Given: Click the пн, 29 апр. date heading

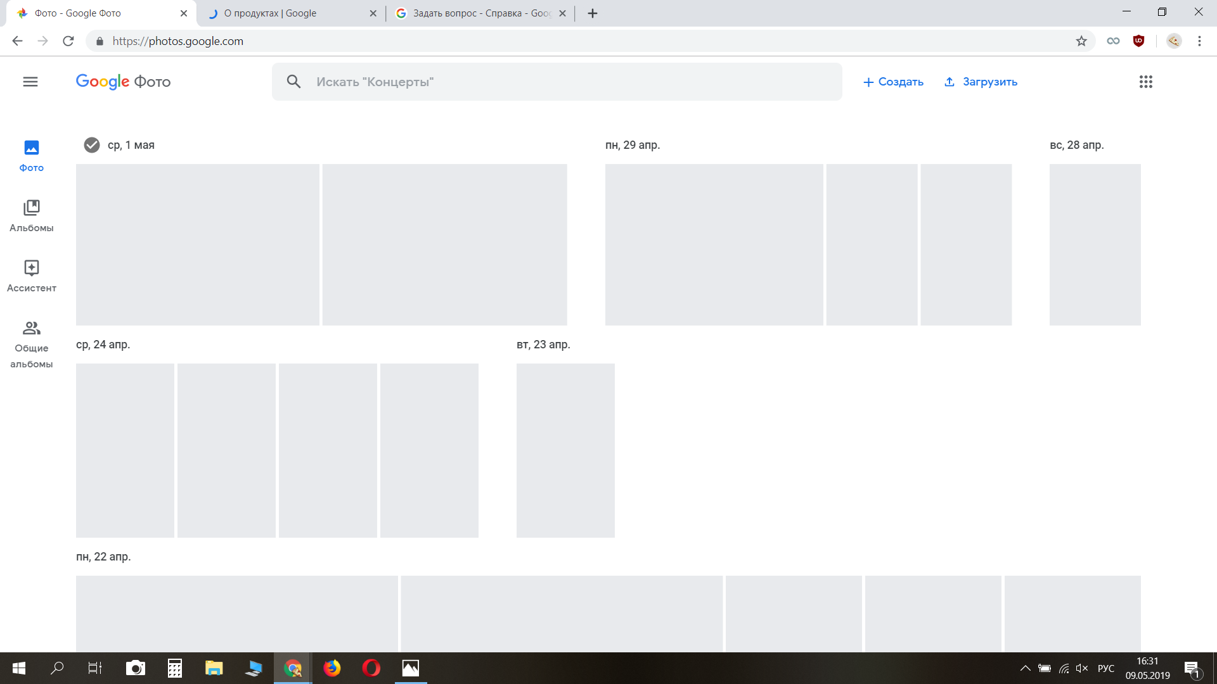Looking at the screenshot, I should [x=633, y=145].
